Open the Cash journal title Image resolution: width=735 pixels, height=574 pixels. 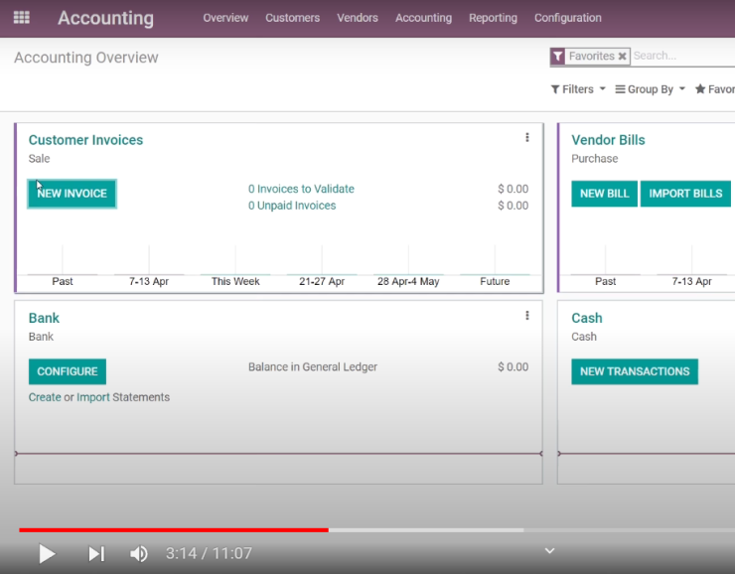pos(587,318)
